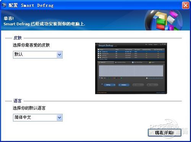Click the 皮肤 section heading
This screenshot has width=191, height=142.
(x=18, y=38)
